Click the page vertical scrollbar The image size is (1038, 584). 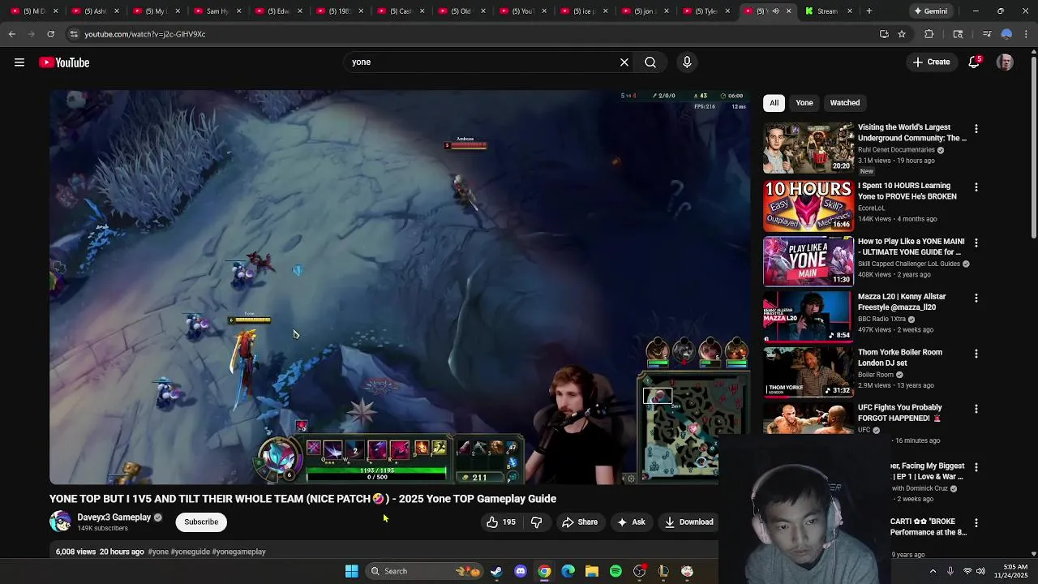coord(1033,146)
